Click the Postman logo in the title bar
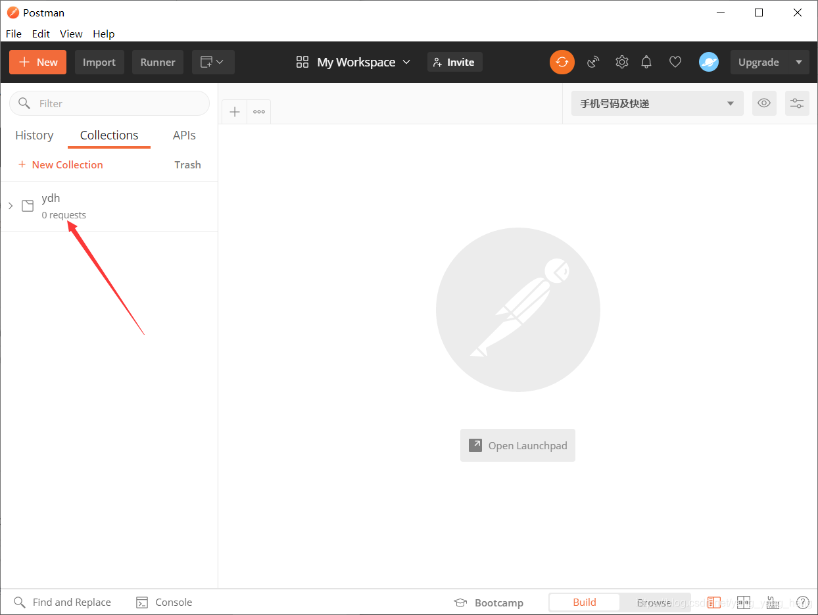Screen dimensions: 818x615 tap(12, 12)
